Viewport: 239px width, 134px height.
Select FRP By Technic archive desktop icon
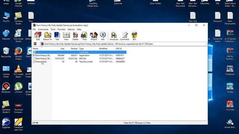click(x=230, y=54)
